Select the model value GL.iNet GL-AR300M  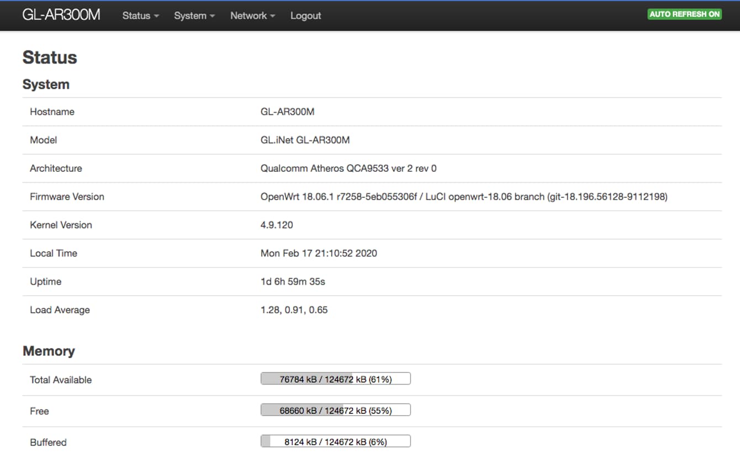click(x=305, y=140)
